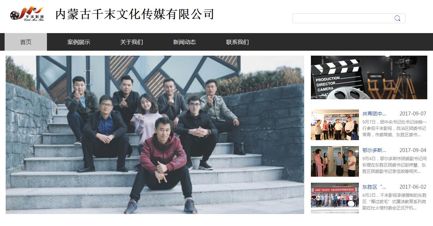Viewport: 433px width, 226px height.
Task: Click the 6月2日 news summary text
Action: click(x=395, y=202)
